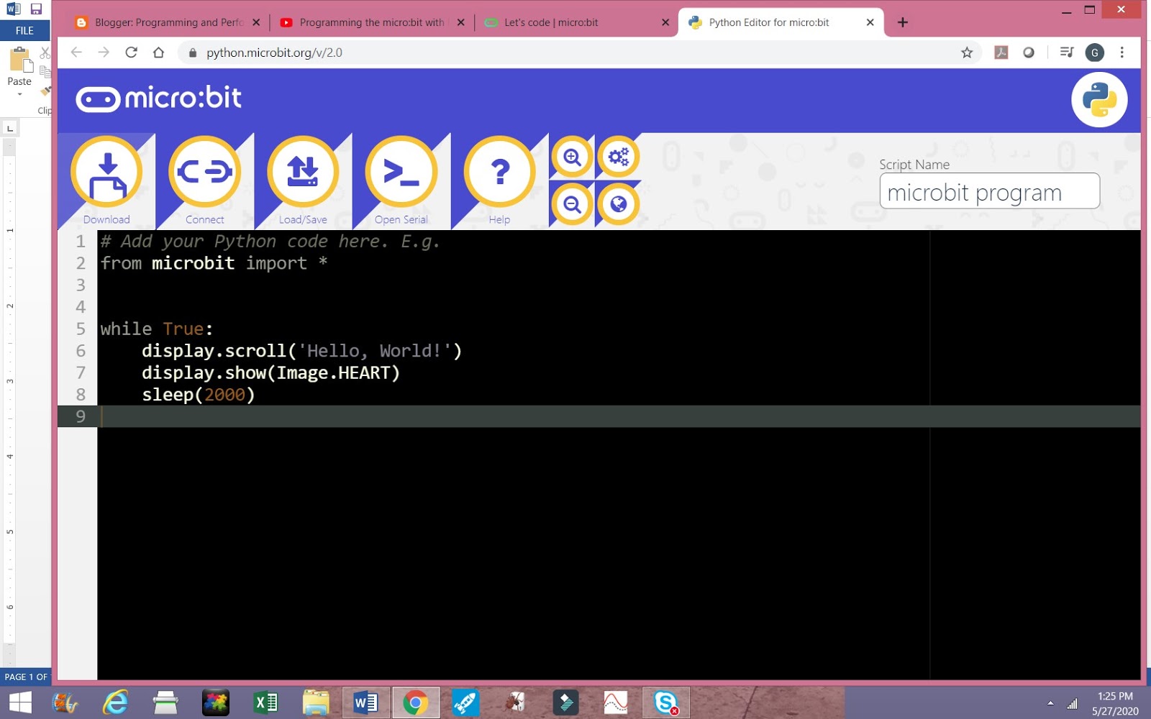This screenshot has width=1151, height=719.
Task: Open the FILE menu in Word
Action: (x=24, y=30)
